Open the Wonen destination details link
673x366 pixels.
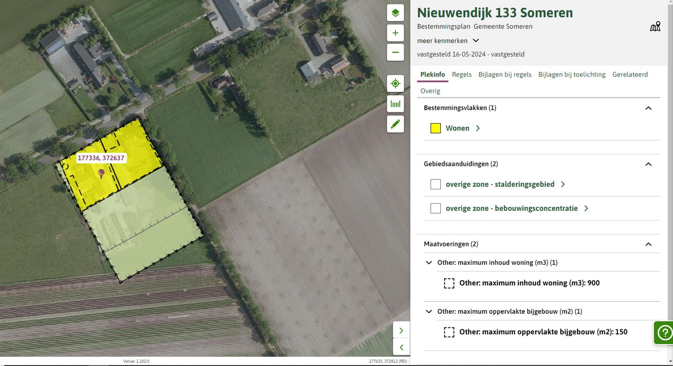(x=478, y=128)
